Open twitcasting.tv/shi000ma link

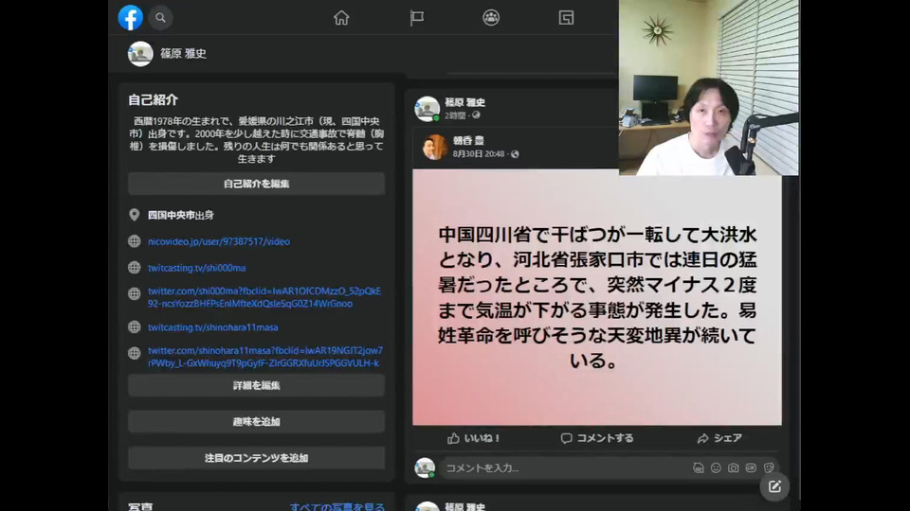click(x=197, y=268)
